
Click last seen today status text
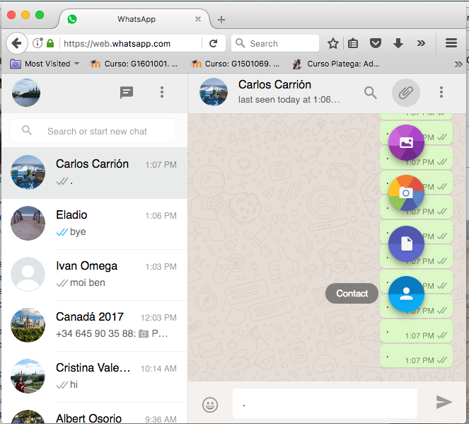pos(289,99)
